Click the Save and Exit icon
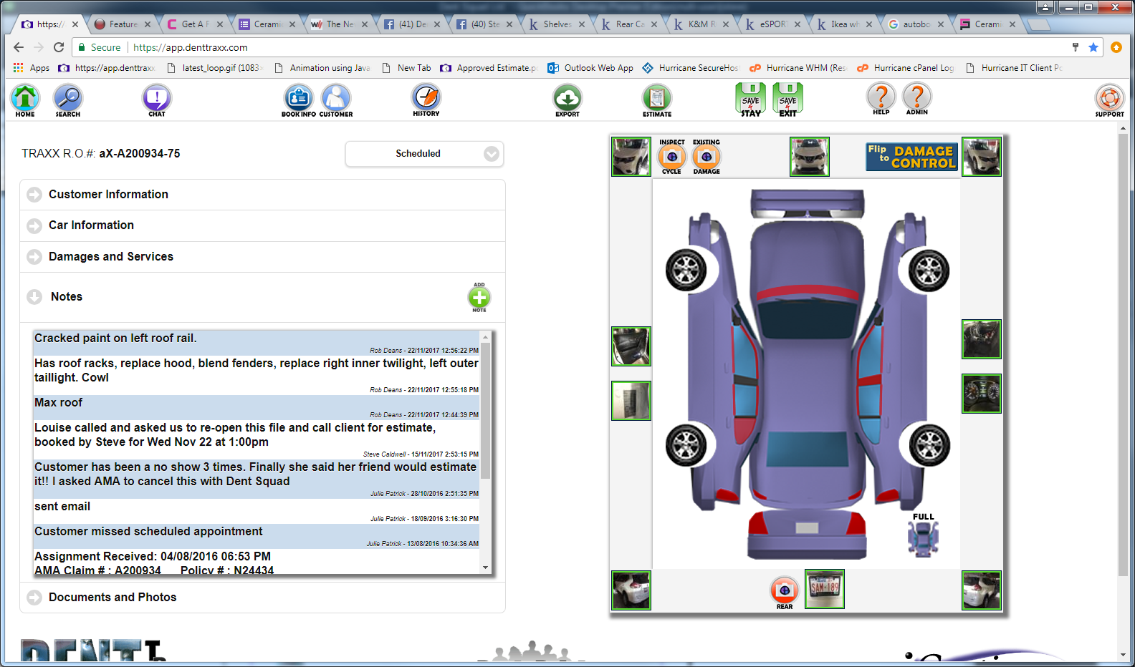This screenshot has height=667, width=1135. (x=787, y=99)
